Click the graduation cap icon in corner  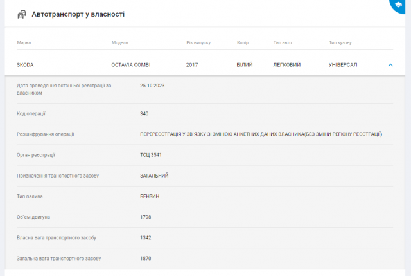click(403, 4)
